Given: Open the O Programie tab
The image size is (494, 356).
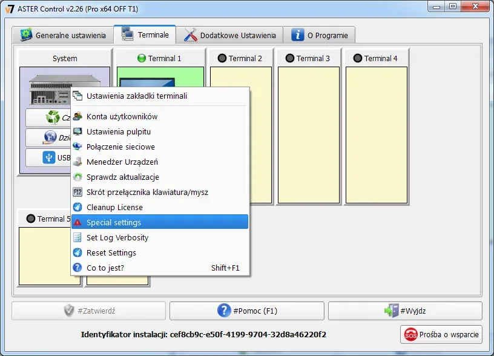Looking at the screenshot, I should pos(320,35).
